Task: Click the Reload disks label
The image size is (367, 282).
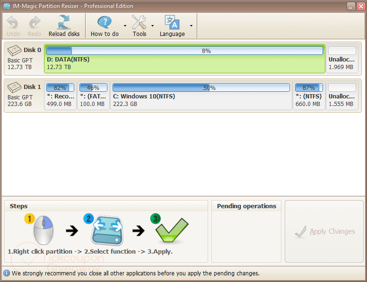Action: 64,34
